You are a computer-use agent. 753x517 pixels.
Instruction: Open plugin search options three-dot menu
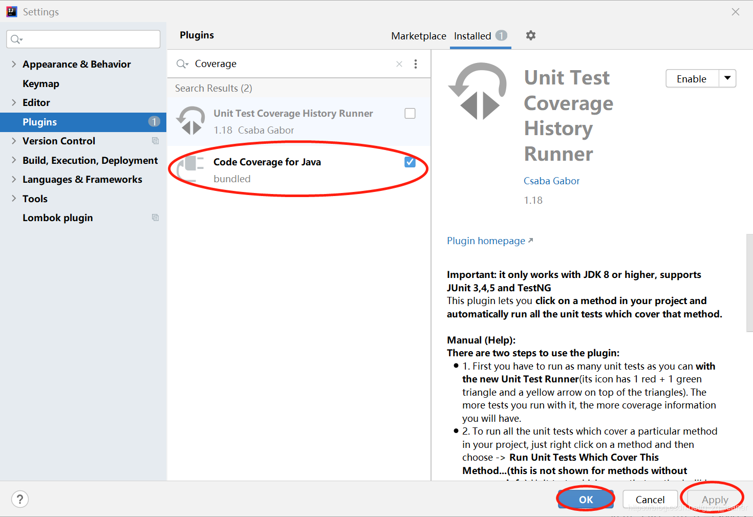[416, 64]
